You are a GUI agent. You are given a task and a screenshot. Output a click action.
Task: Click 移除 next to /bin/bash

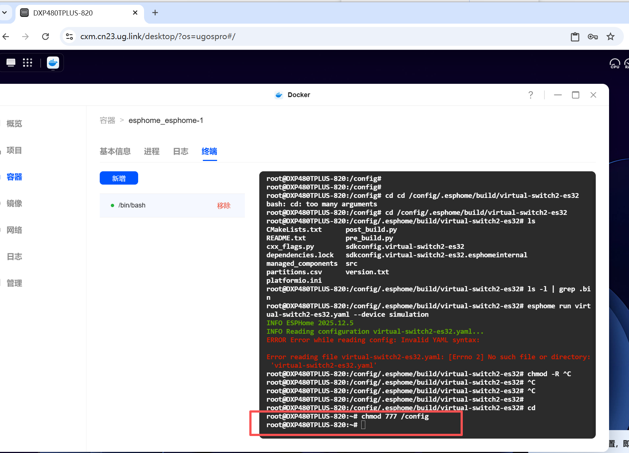[x=224, y=206]
